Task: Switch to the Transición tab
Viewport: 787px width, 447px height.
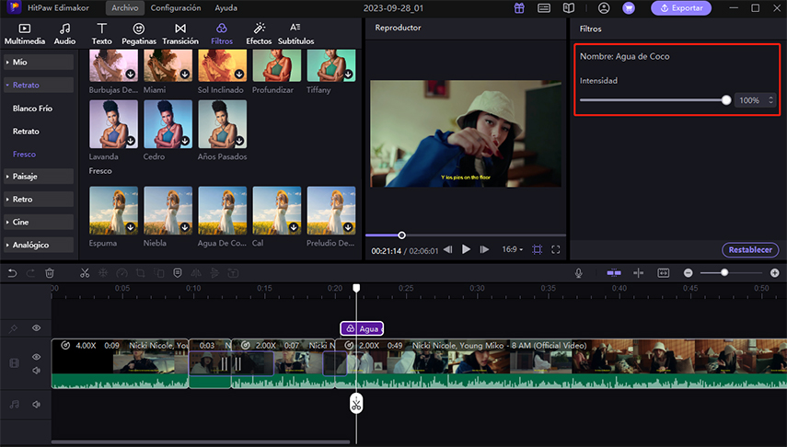Action: [x=180, y=34]
